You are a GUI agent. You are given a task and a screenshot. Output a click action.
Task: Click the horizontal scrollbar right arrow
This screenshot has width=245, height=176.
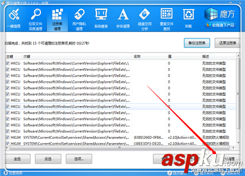point(233,148)
